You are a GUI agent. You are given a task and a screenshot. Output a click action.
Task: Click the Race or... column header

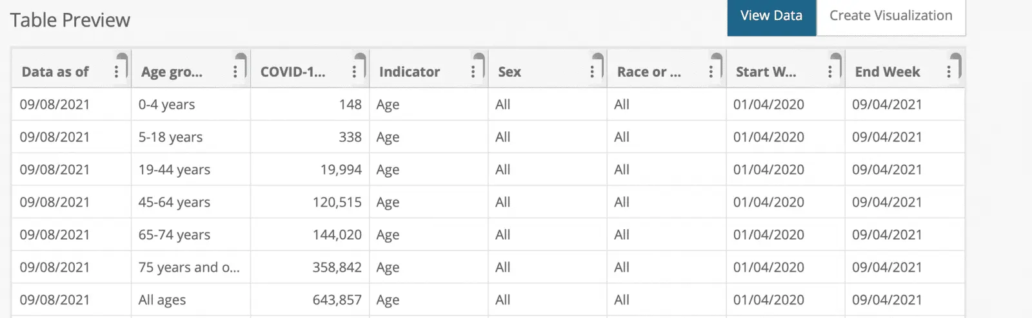click(x=649, y=72)
